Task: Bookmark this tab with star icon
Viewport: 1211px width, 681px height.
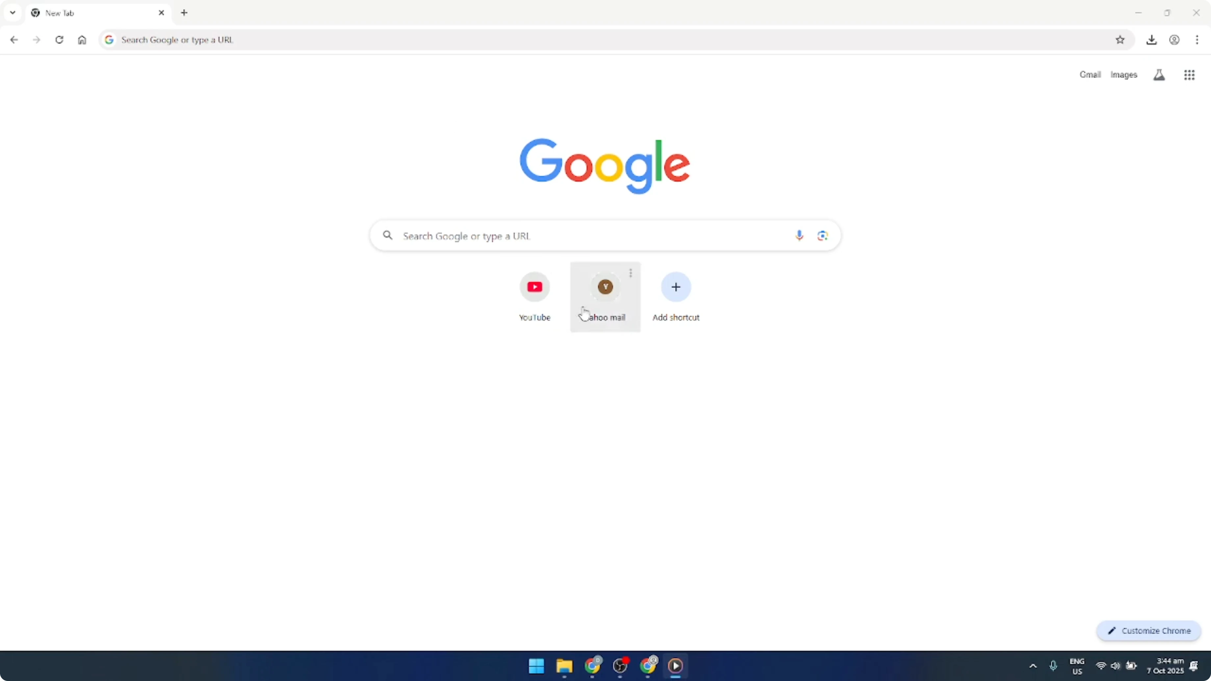Action: pyautogui.click(x=1120, y=40)
